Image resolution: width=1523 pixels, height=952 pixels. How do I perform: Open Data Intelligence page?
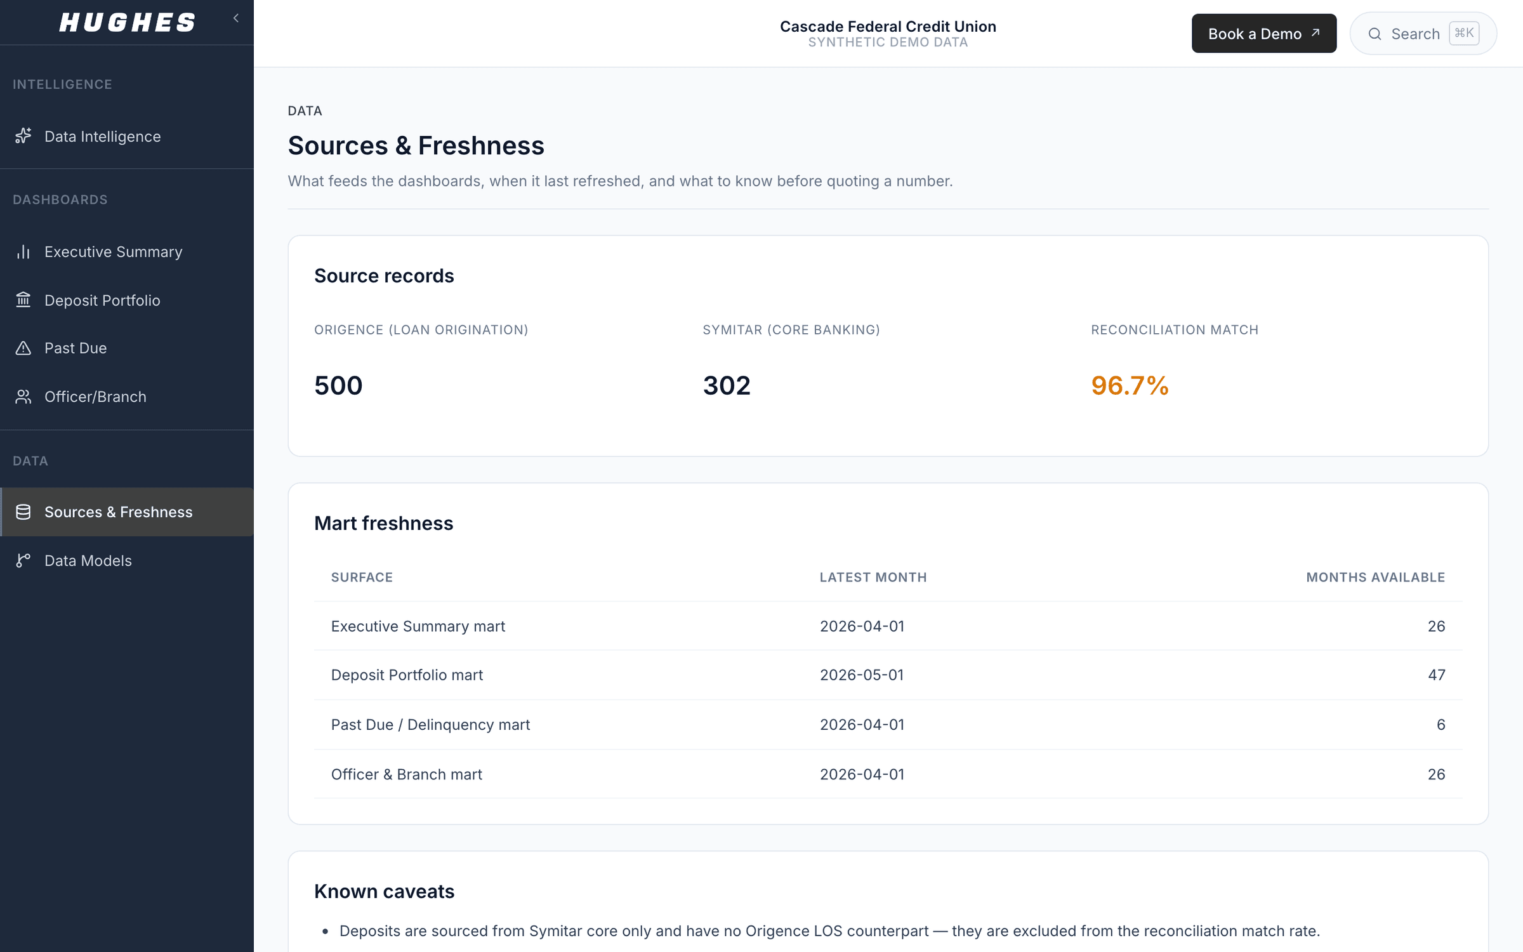[x=127, y=136]
